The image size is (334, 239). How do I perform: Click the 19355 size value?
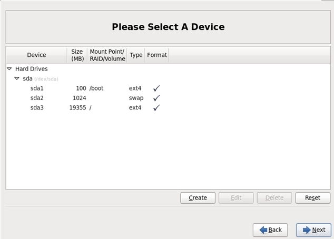[77, 108]
